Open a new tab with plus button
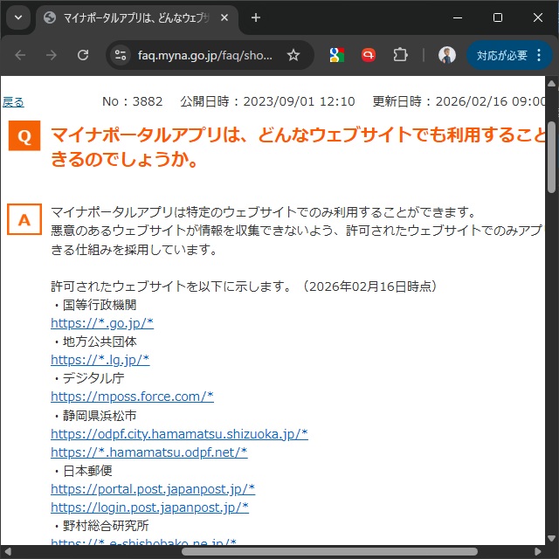 256,17
